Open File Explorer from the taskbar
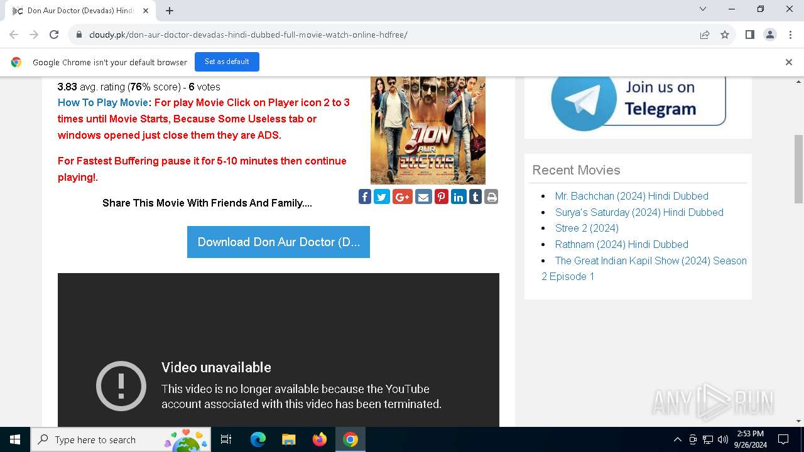The width and height of the screenshot is (804, 452). (x=288, y=439)
